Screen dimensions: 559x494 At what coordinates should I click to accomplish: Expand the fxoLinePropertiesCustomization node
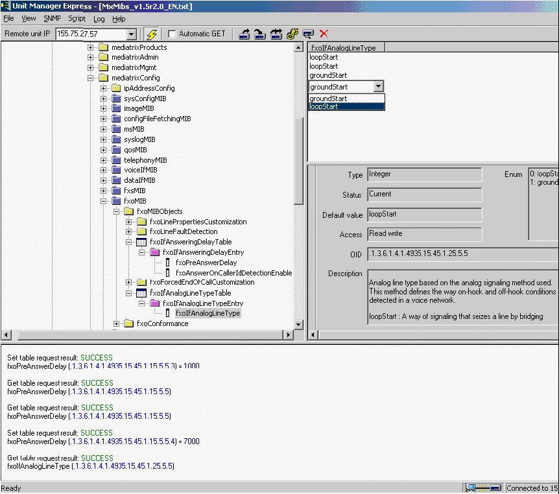128,222
